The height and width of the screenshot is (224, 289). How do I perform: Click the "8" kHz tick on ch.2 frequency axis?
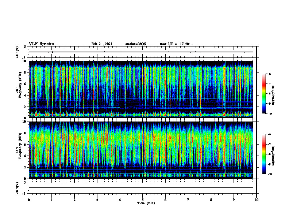click(x=25, y=133)
